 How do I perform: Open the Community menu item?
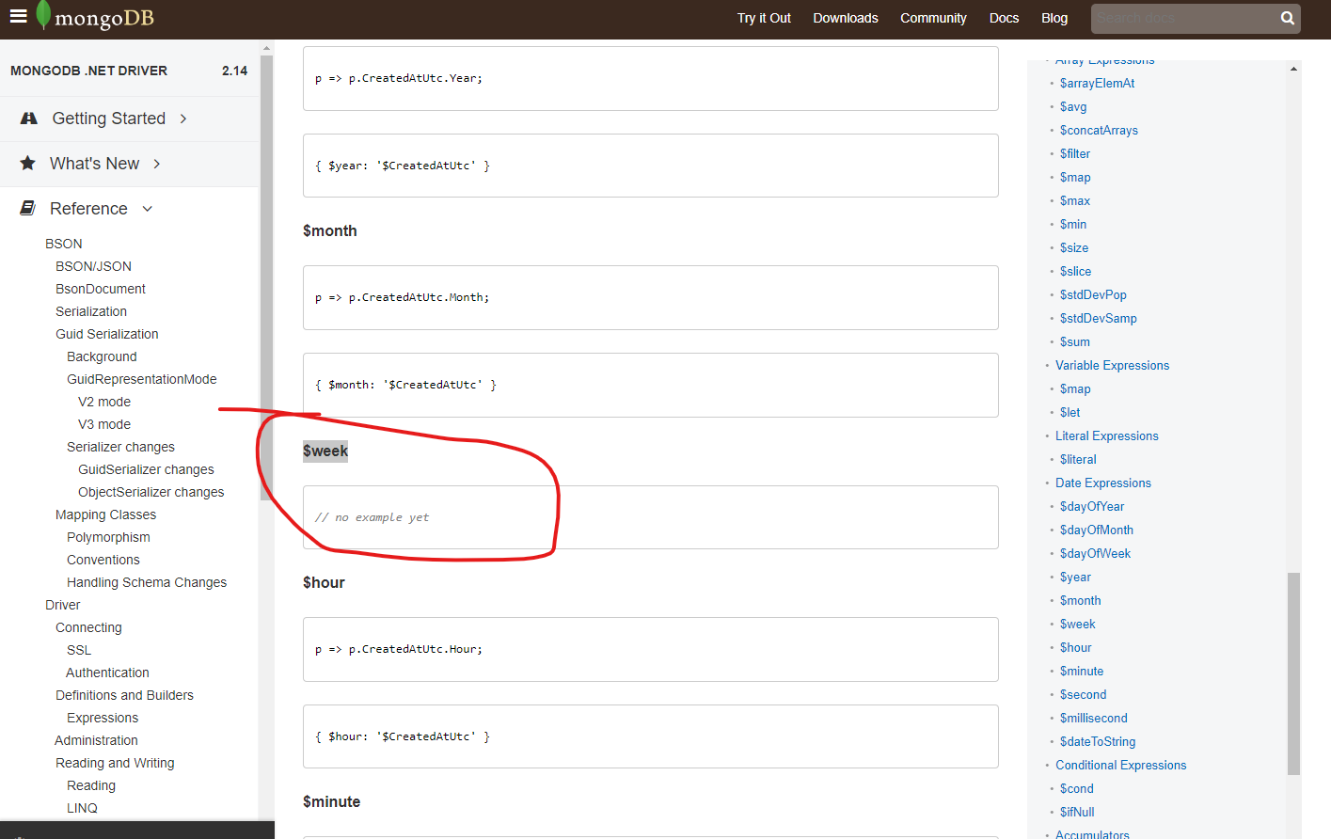click(x=932, y=18)
